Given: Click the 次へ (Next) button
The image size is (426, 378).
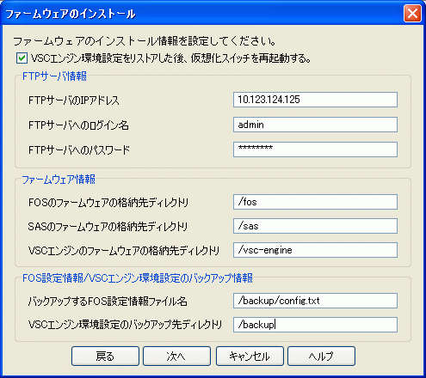Looking at the screenshot, I should click(176, 357).
